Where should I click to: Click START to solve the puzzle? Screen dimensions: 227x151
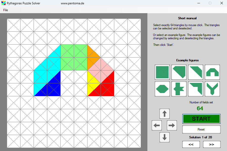pyautogui.click(x=201, y=119)
